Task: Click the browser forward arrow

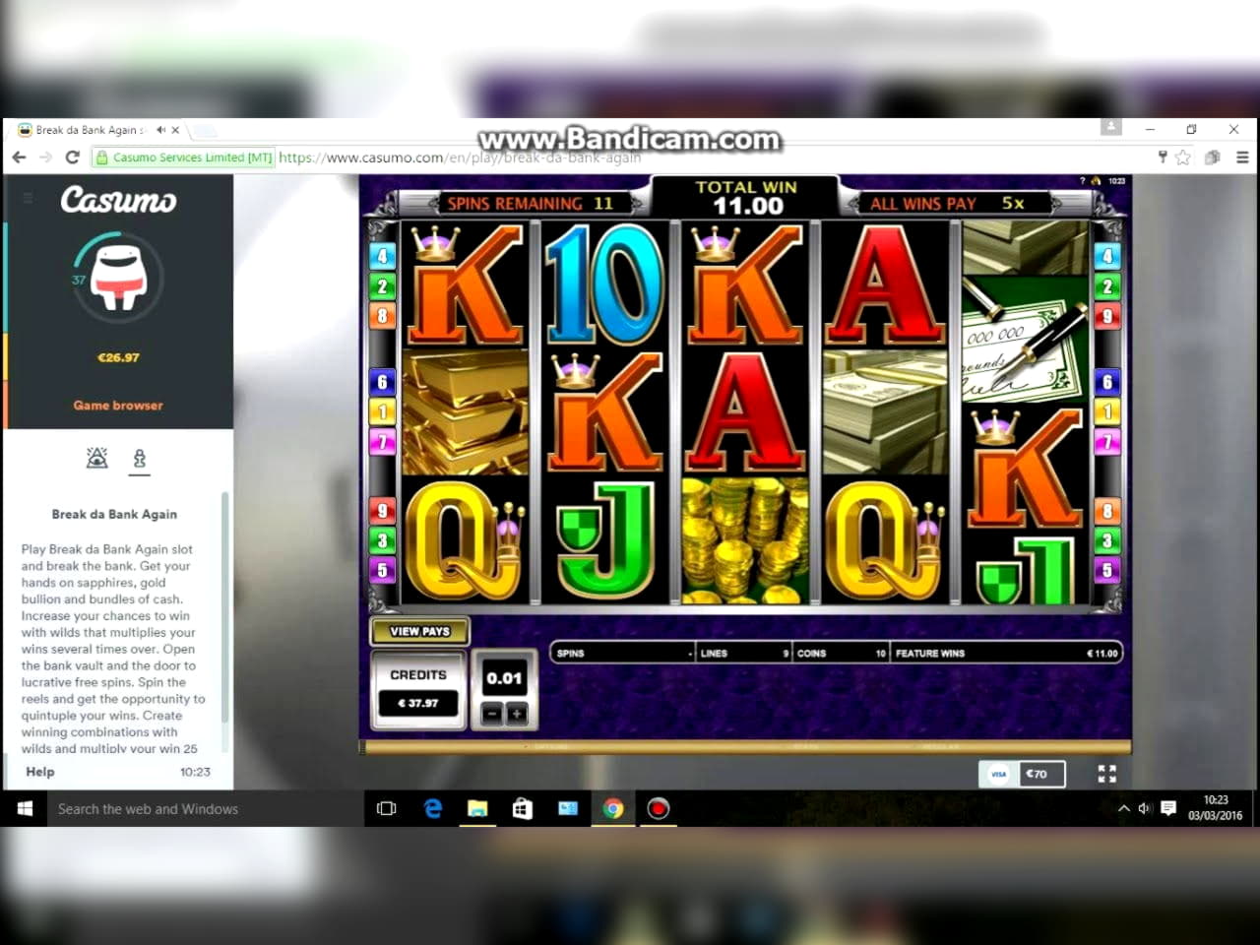Action: (x=45, y=157)
